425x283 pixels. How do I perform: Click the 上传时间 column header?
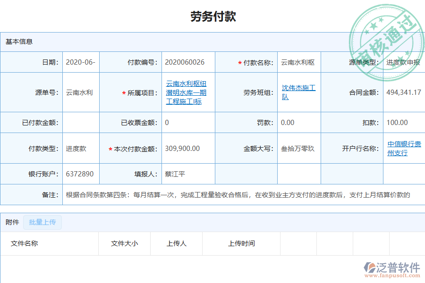coord(242,244)
